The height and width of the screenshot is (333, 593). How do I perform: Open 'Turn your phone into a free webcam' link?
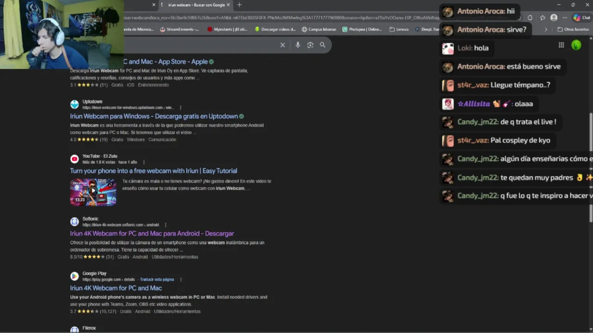153,171
